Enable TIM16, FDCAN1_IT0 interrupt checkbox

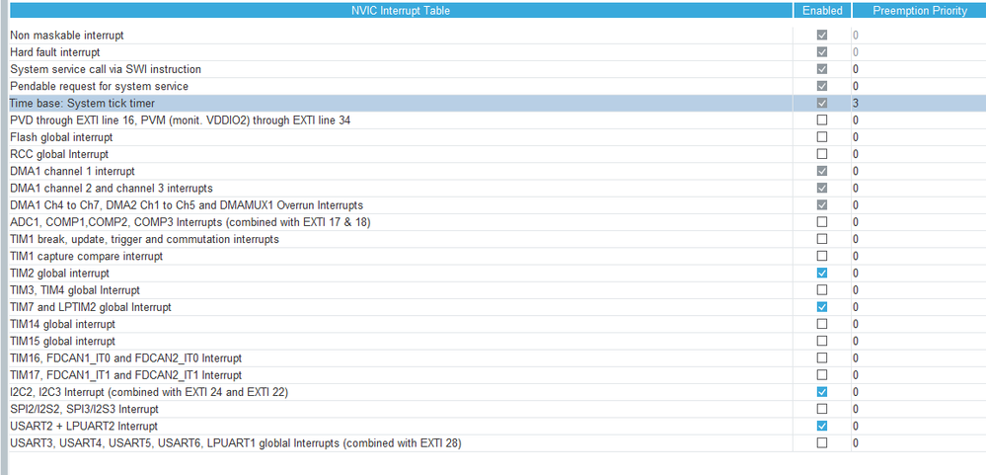tap(822, 358)
